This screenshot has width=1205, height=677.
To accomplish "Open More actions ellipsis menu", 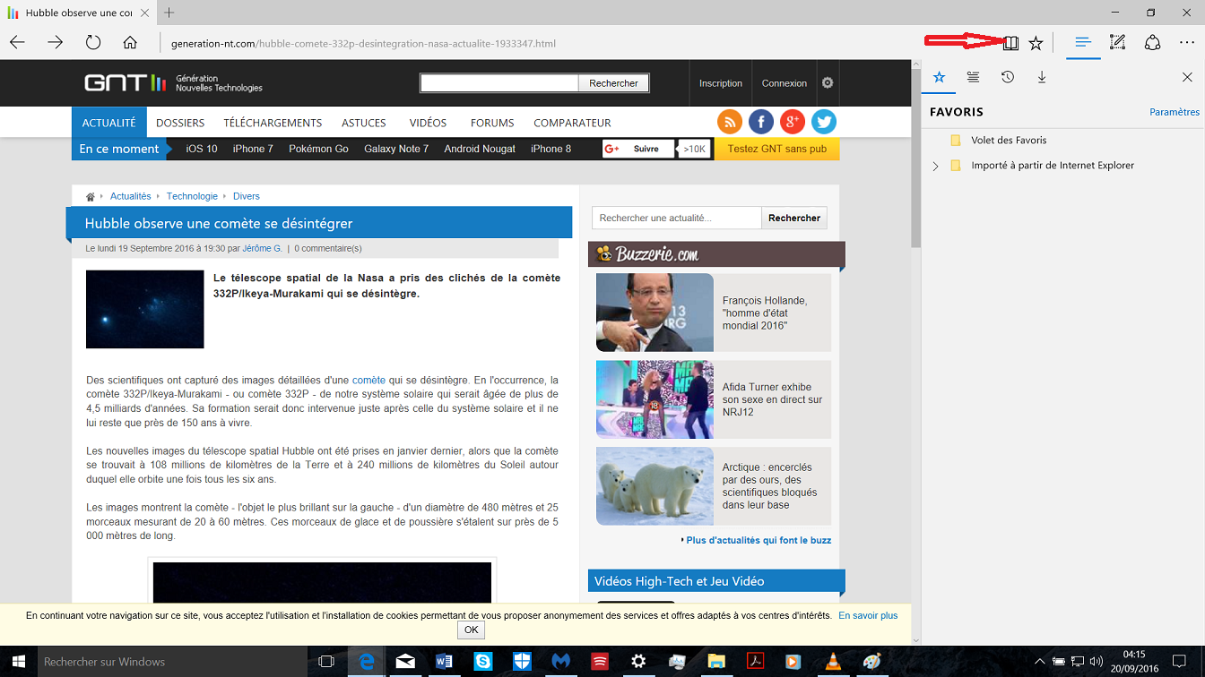I will [x=1187, y=42].
